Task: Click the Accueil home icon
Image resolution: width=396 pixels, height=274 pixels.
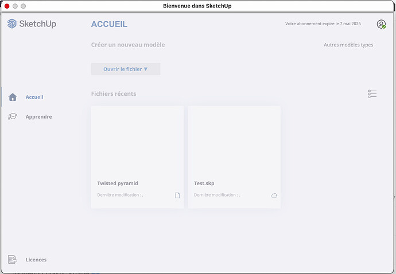Action: [13, 97]
